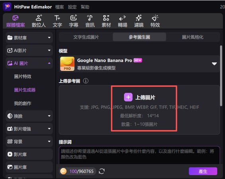Open 我的創作 under AI 圖片
The image size is (225, 179).
tap(23, 103)
